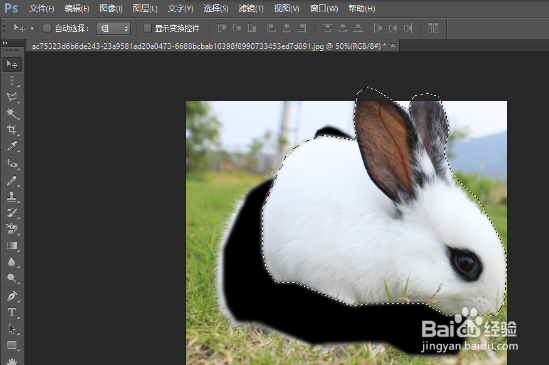Select the Gradient tool
The height and width of the screenshot is (365, 549).
click(12, 245)
